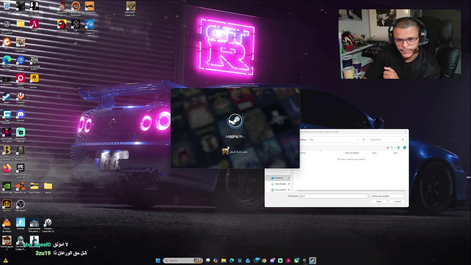Open the Discord desktop shortcut

[x=20, y=116]
